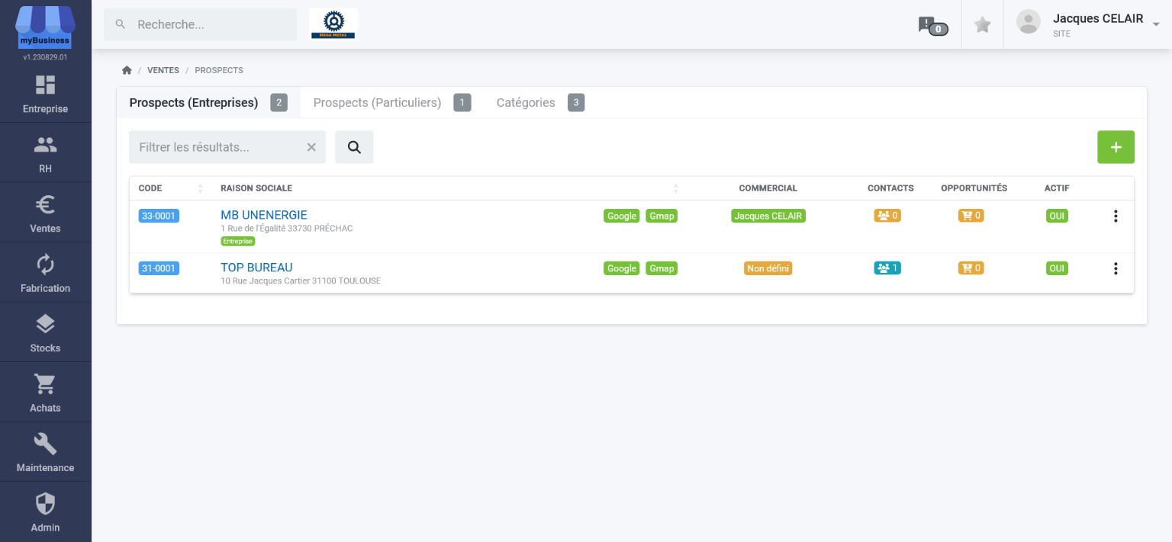Click VENTES in the breadcrumb
Viewport: 1172px width, 542px height.
(x=163, y=70)
